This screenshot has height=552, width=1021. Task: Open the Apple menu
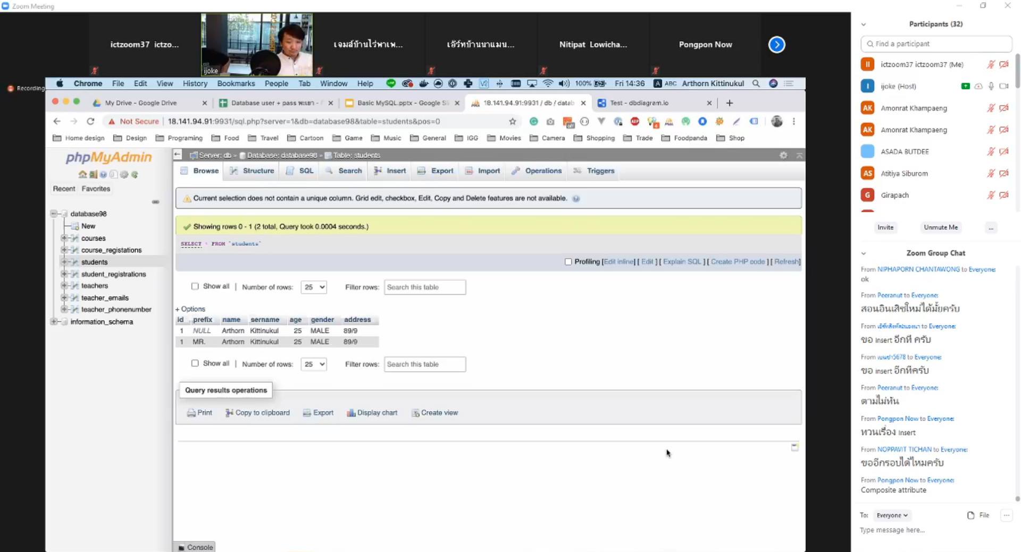(60, 83)
